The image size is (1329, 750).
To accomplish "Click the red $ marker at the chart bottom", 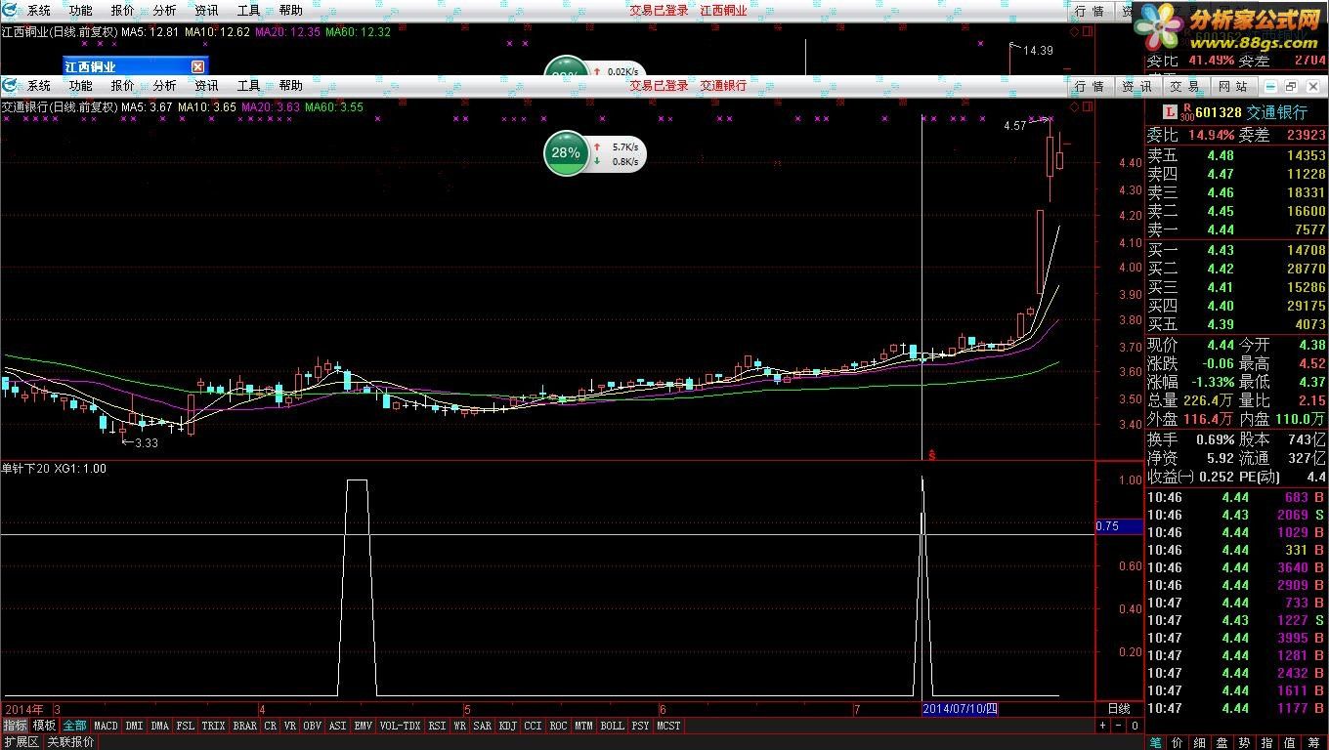I will click(x=932, y=454).
